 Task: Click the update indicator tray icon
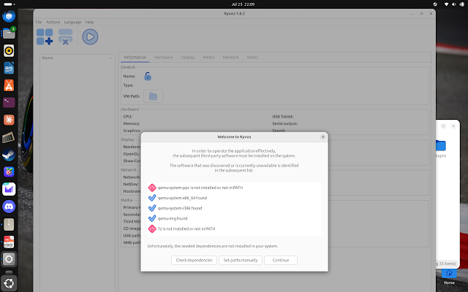(435, 4)
